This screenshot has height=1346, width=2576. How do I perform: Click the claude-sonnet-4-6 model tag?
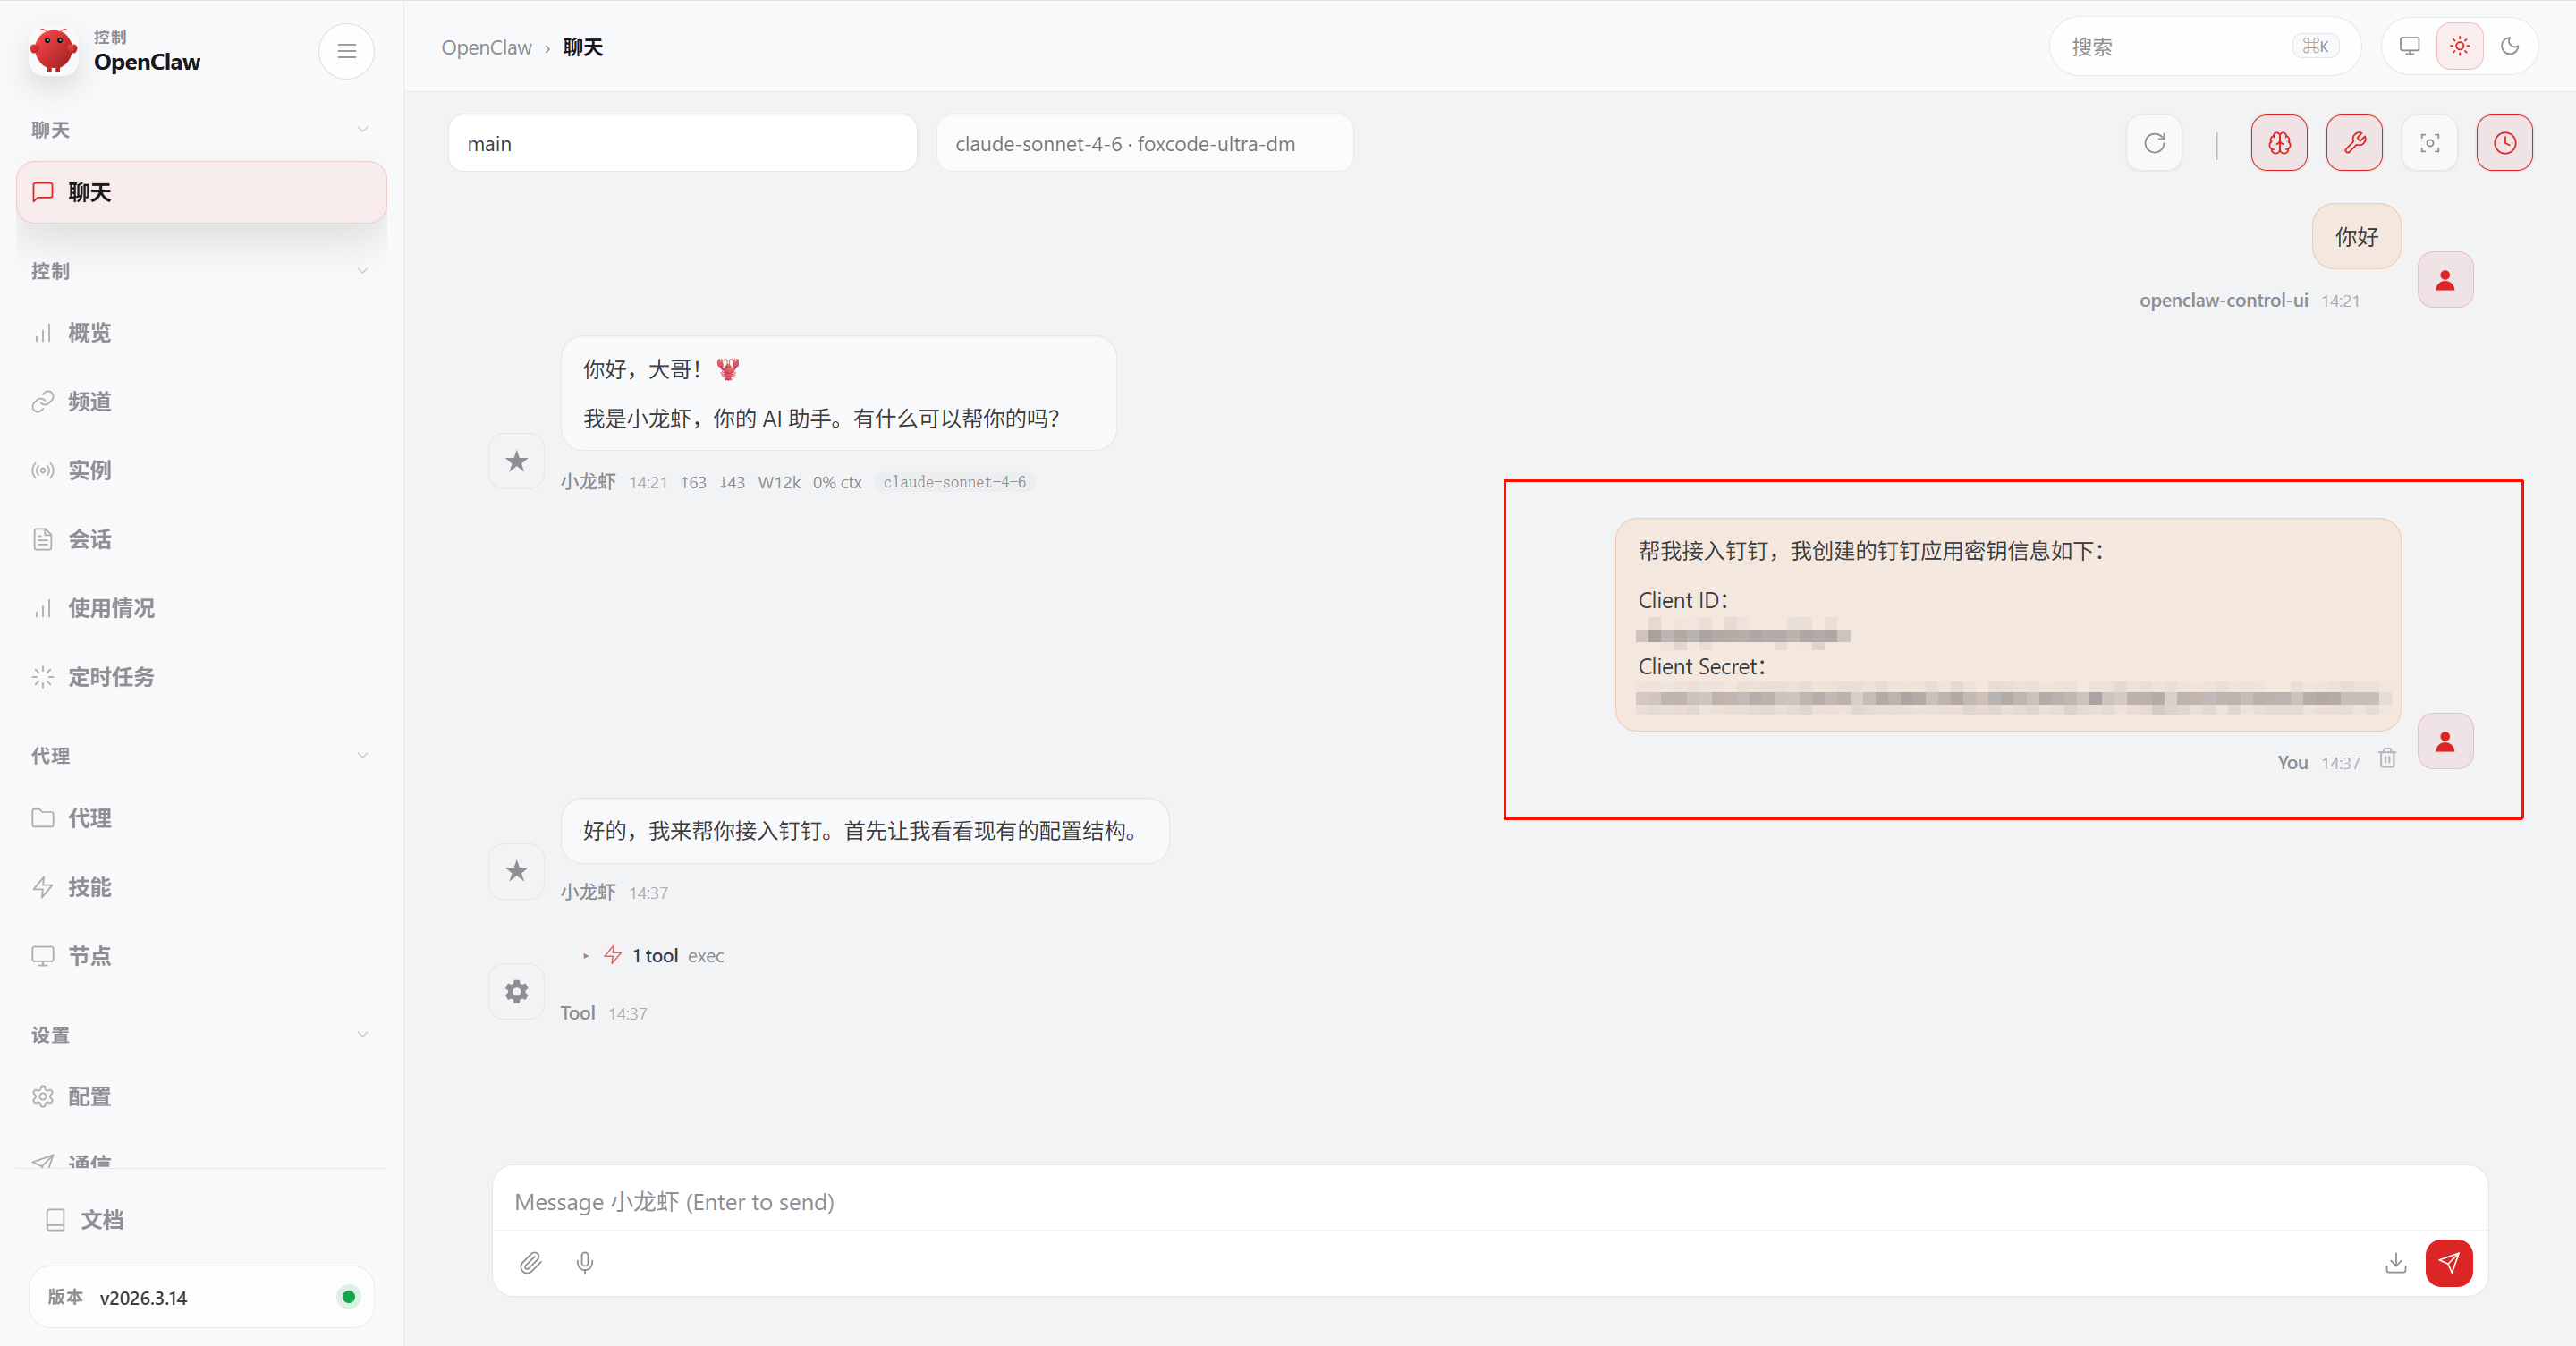[954, 482]
